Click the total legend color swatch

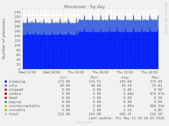tap(6, 114)
